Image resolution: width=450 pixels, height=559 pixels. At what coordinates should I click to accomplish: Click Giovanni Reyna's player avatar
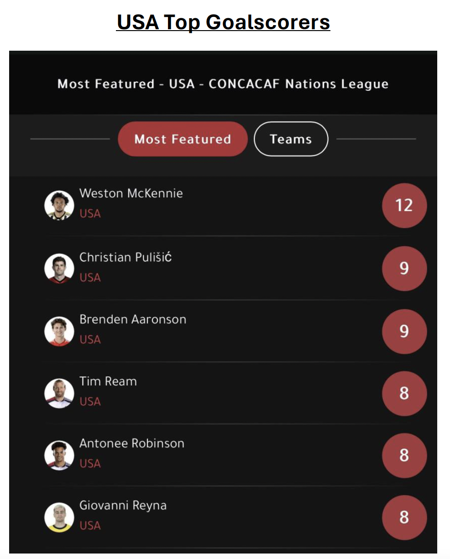pos(59,517)
